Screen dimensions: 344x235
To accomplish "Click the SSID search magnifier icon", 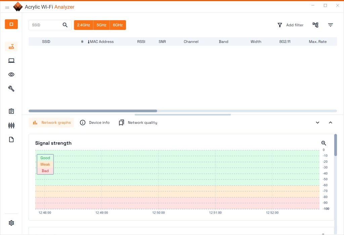I will tap(65, 25).
